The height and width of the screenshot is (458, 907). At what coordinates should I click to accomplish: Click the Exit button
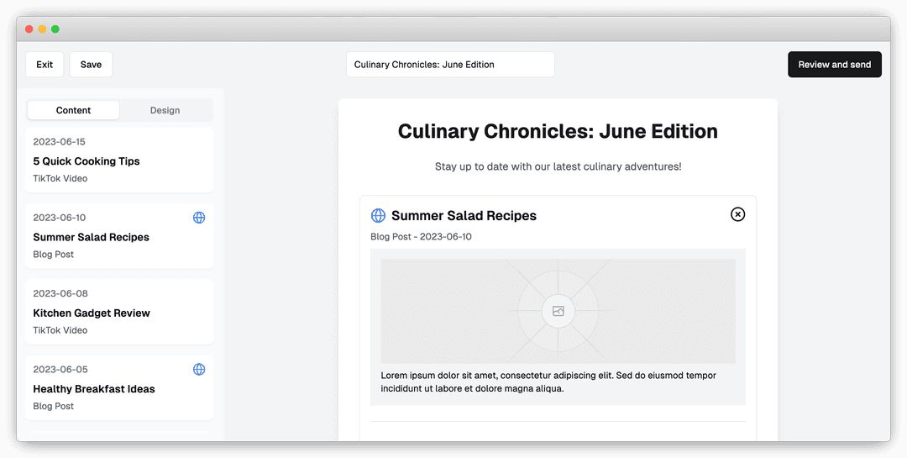(x=45, y=65)
